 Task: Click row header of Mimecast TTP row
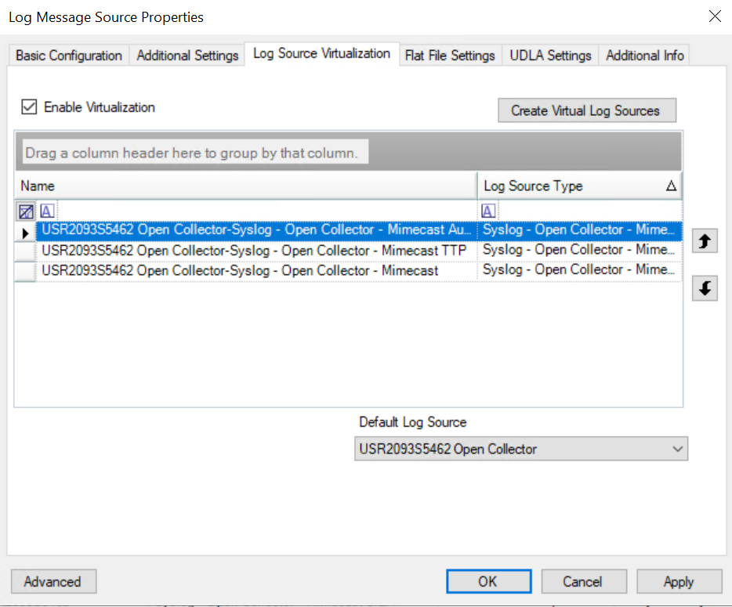pyautogui.click(x=25, y=251)
